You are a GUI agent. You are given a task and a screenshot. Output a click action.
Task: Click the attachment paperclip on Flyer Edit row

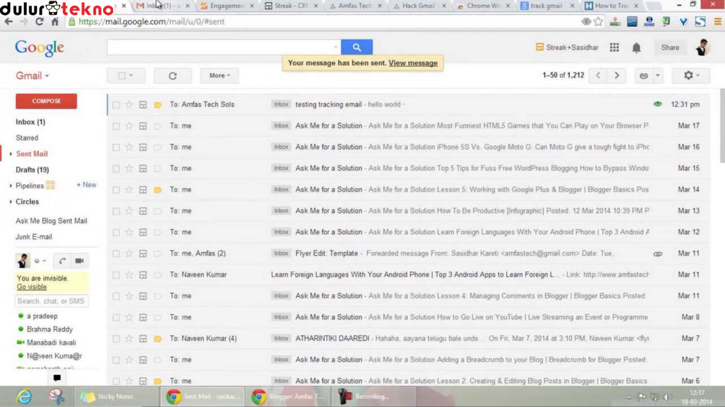pyautogui.click(x=658, y=254)
